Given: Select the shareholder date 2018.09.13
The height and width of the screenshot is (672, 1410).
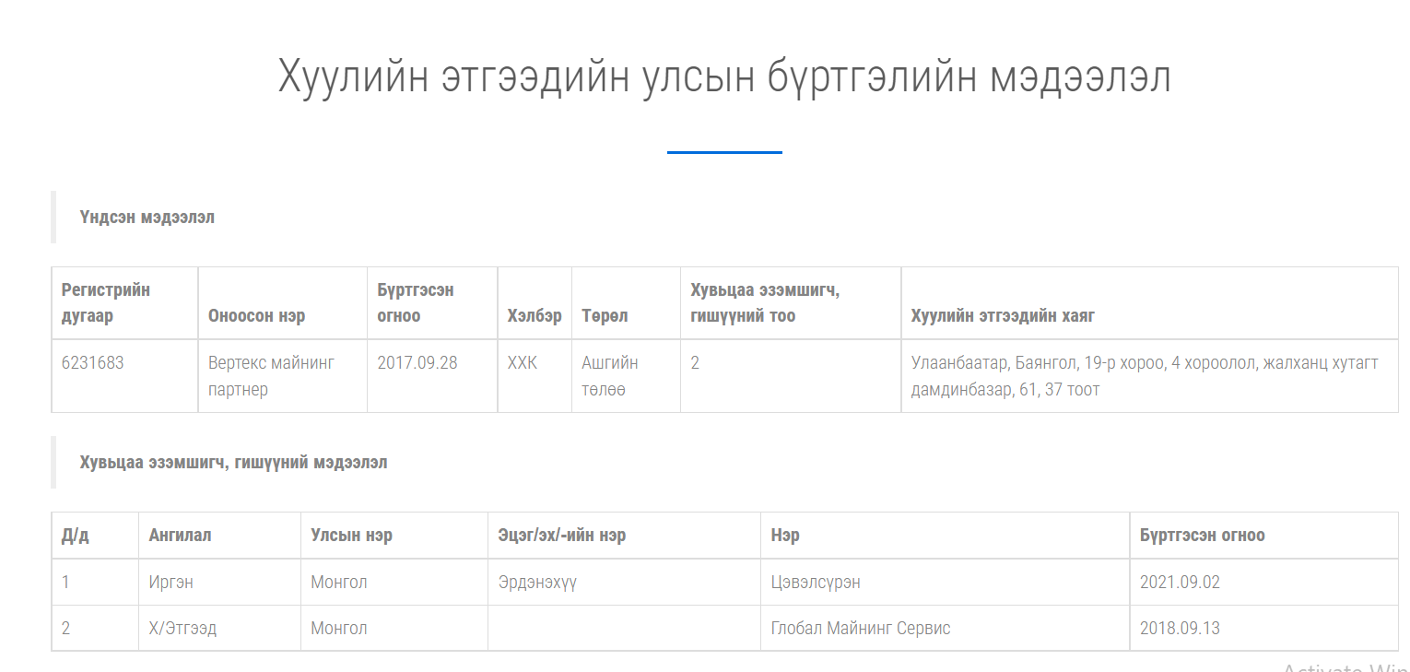Looking at the screenshot, I should tap(1180, 629).
